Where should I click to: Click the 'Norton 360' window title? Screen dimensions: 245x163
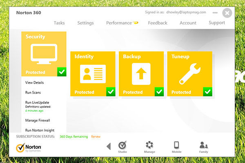pos(29,13)
